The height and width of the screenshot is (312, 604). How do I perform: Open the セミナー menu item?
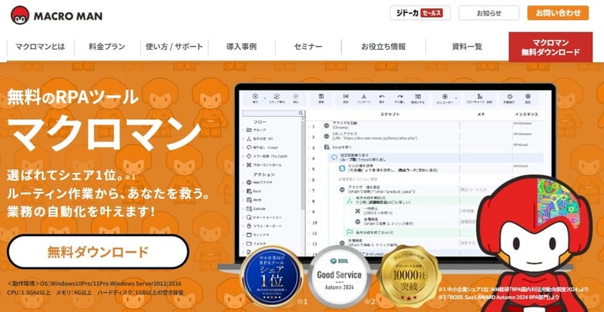[308, 47]
